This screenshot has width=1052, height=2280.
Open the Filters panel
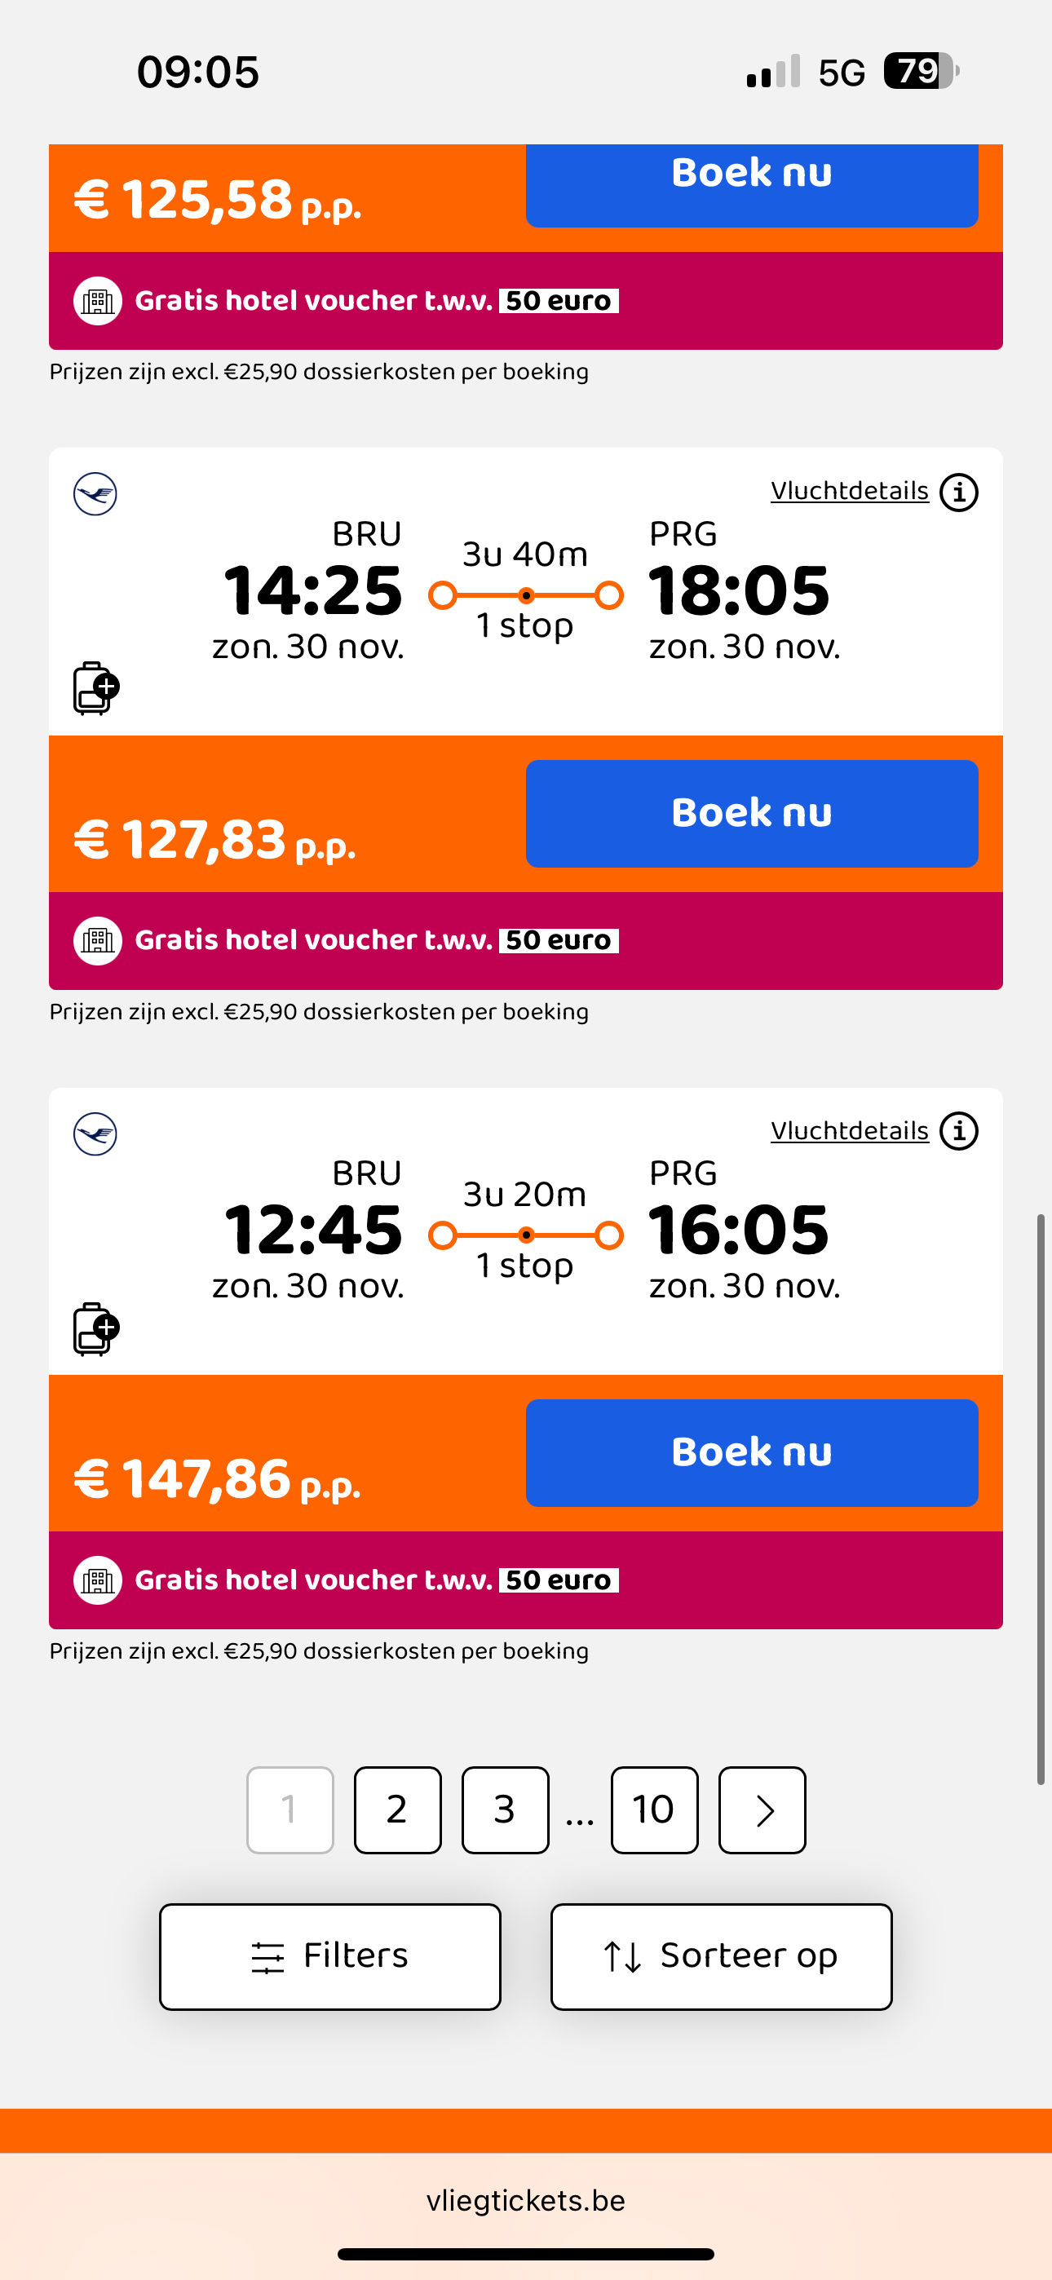click(329, 1956)
